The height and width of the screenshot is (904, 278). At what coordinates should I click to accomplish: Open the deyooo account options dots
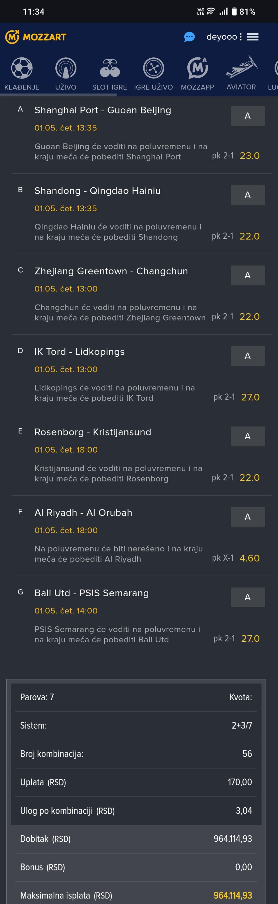pyautogui.click(x=241, y=37)
